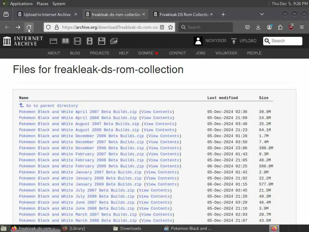Click the 390.8M size value
This screenshot has width=309, height=232.
pyautogui.click(x=266, y=148)
